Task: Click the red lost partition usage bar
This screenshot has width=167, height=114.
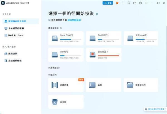Action: [109, 56]
